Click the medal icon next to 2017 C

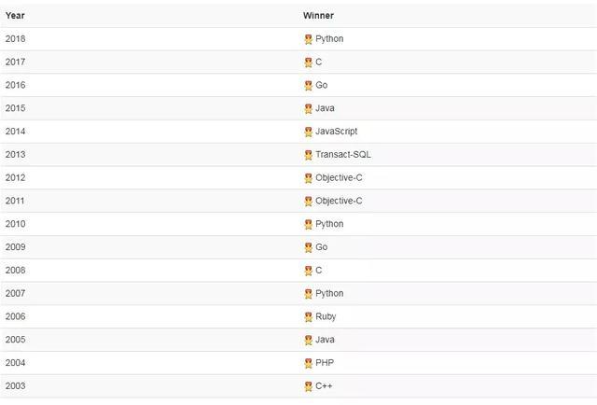(x=309, y=63)
